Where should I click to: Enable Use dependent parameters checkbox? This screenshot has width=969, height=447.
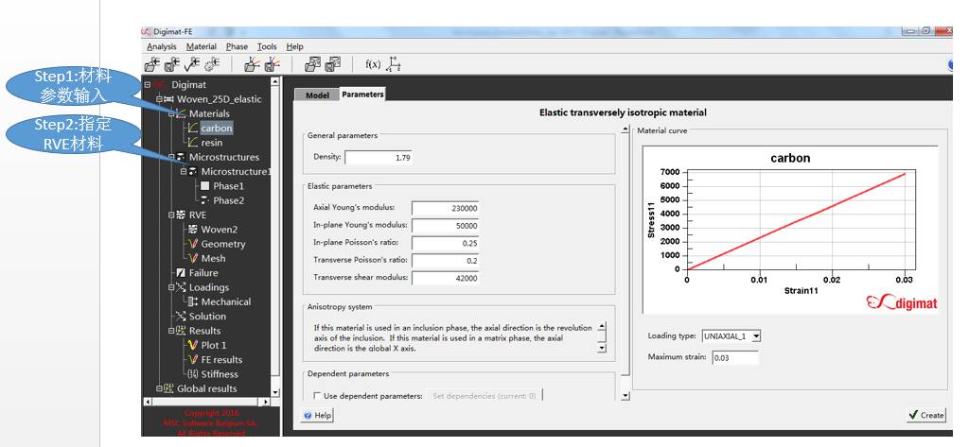pos(317,396)
